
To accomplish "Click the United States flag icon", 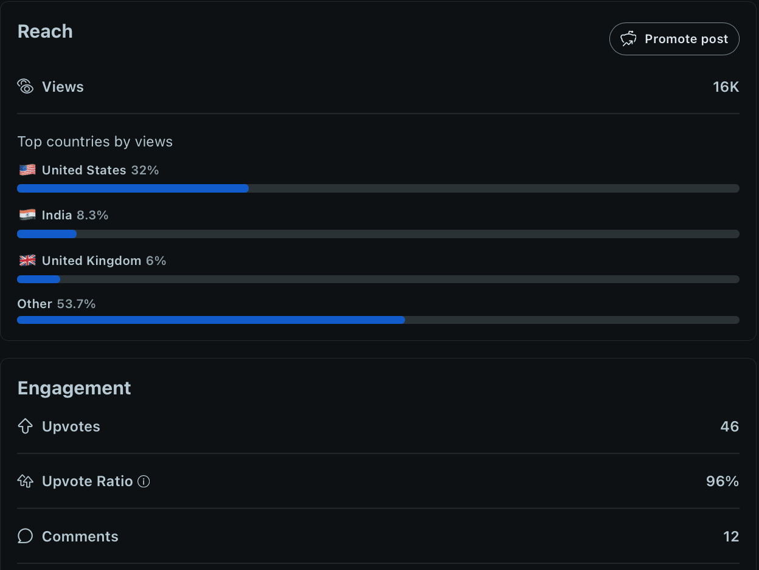I will click(27, 170).
